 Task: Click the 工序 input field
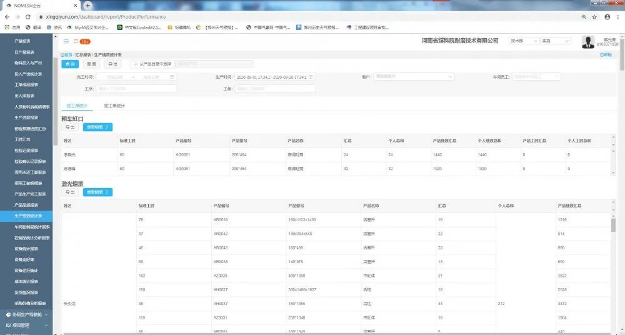coord(136,89)
